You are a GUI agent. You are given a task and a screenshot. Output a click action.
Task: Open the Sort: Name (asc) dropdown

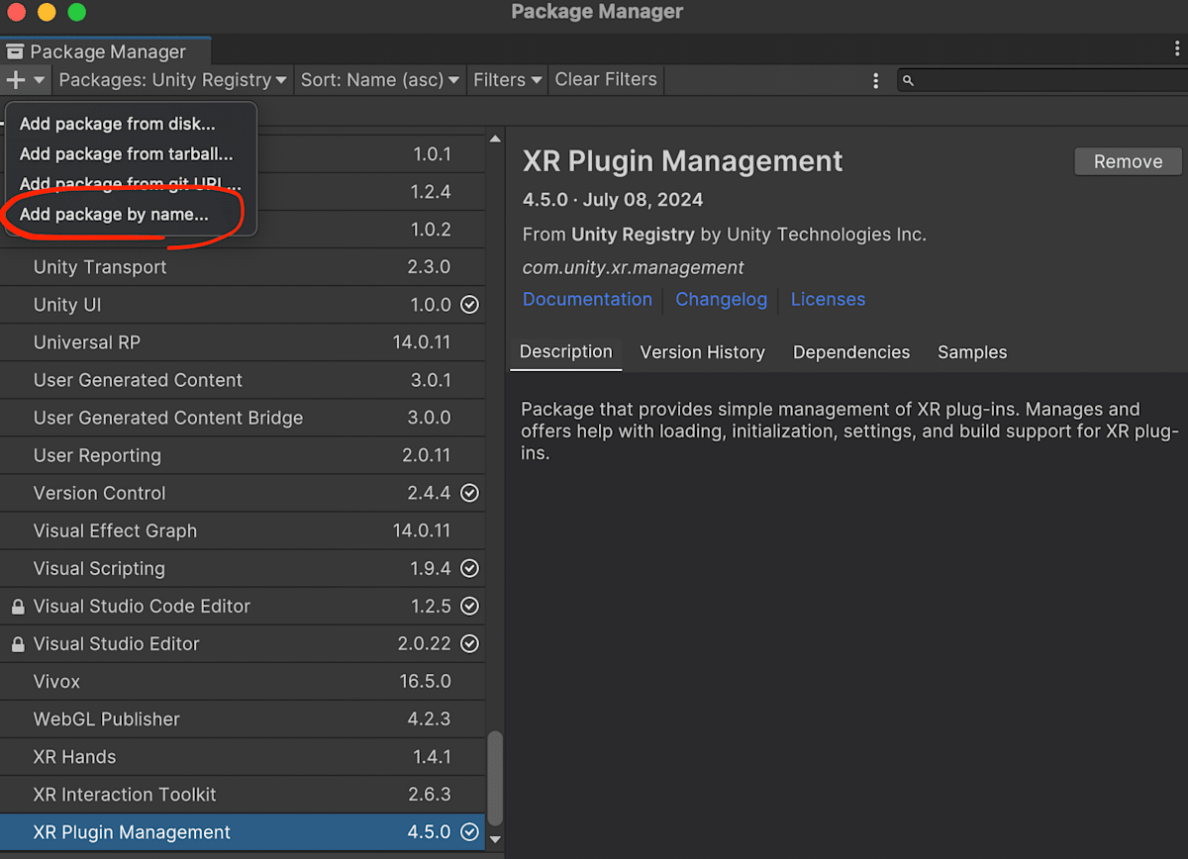coord(380,80)
